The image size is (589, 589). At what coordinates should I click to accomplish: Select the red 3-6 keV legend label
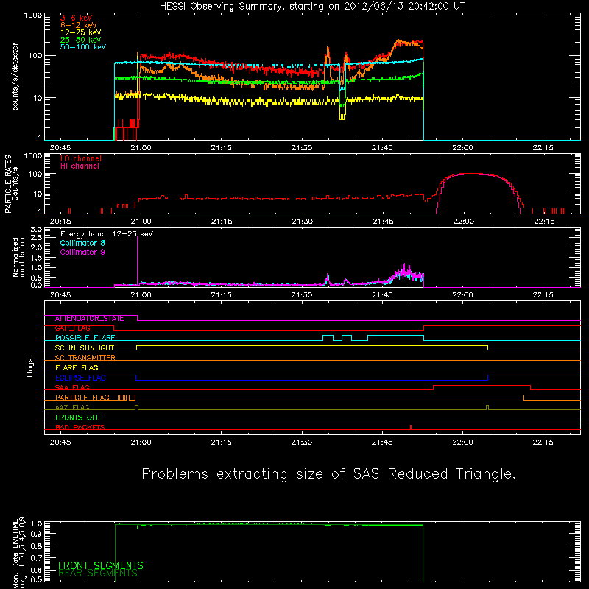click(x=76, y=18)
